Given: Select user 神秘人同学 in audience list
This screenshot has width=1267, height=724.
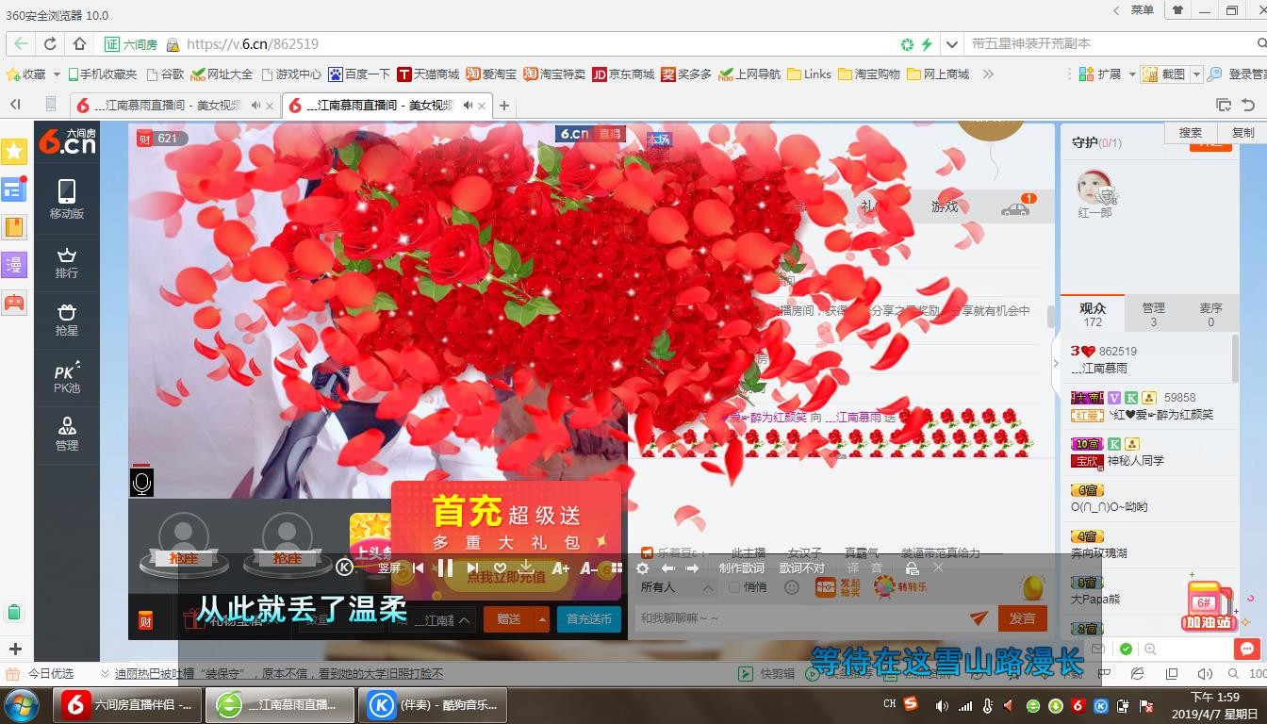Looking at the screenshot, I should coord(1135,461).
